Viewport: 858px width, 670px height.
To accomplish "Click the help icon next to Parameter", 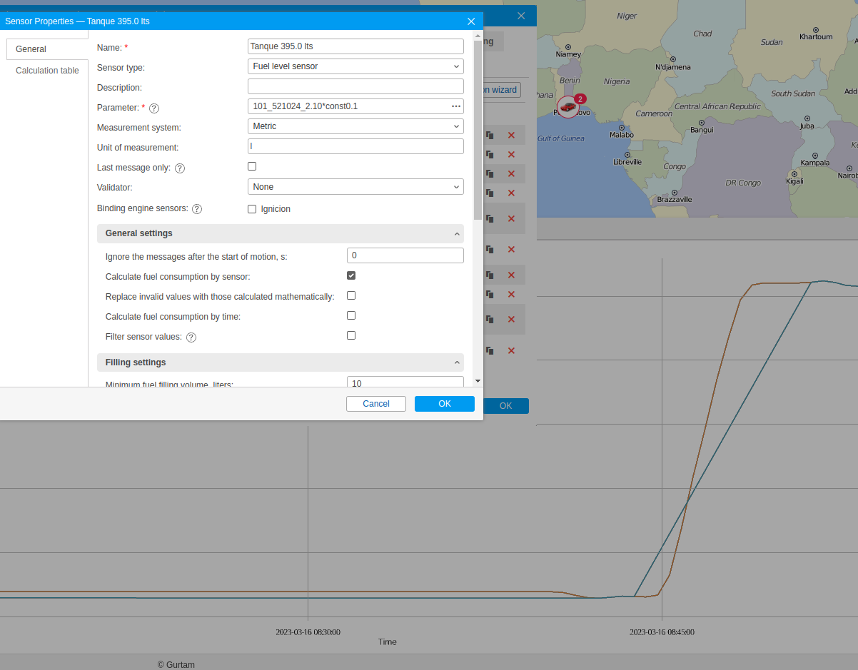I will [154, 108].
